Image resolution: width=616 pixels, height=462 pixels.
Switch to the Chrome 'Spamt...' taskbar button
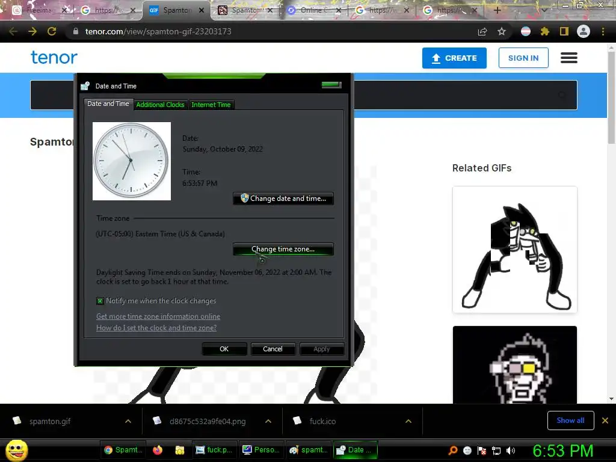123,450
